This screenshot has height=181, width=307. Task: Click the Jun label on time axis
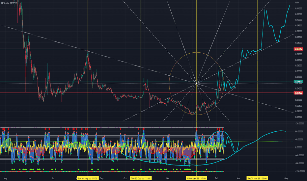point(30,178)
